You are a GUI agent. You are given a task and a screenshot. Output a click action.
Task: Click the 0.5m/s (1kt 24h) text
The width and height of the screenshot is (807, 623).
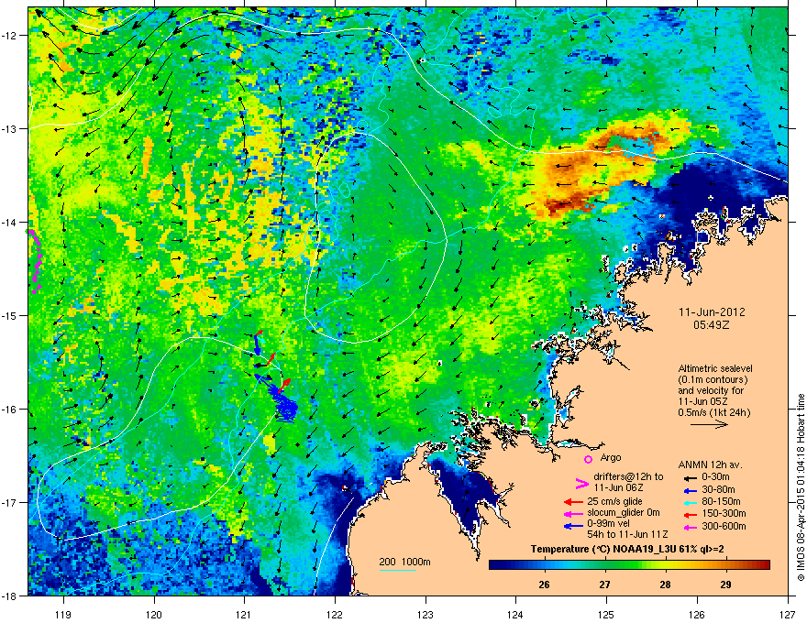(x=713, y=413)
